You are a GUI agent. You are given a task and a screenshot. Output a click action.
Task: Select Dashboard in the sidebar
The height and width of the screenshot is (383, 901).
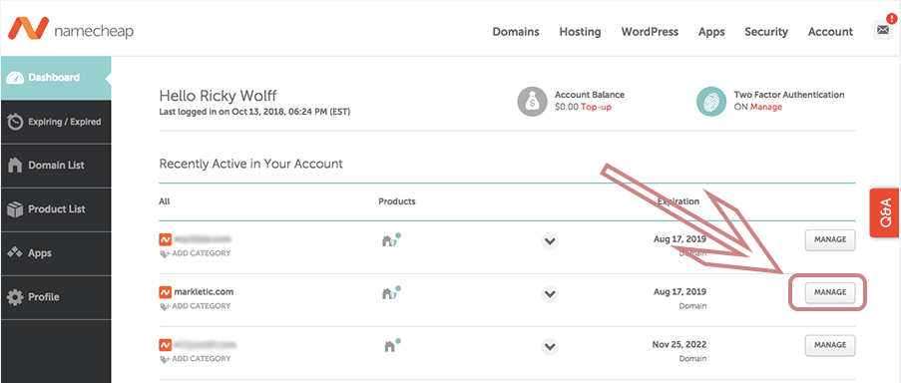coord(56,78)
